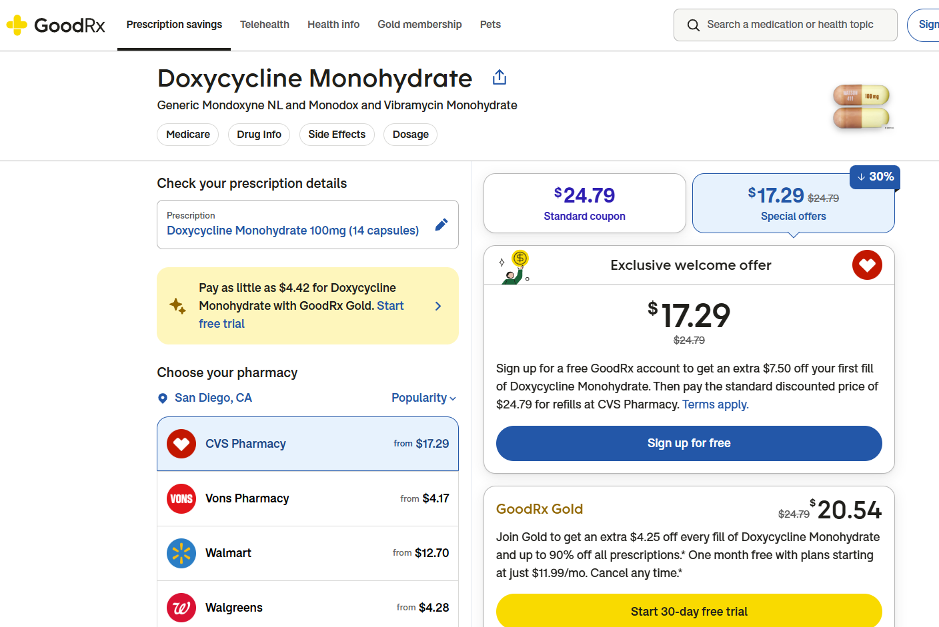Open the Pets menu
Image resolution: width=939 pixels, height=627 pixels.
coord(490,25)
